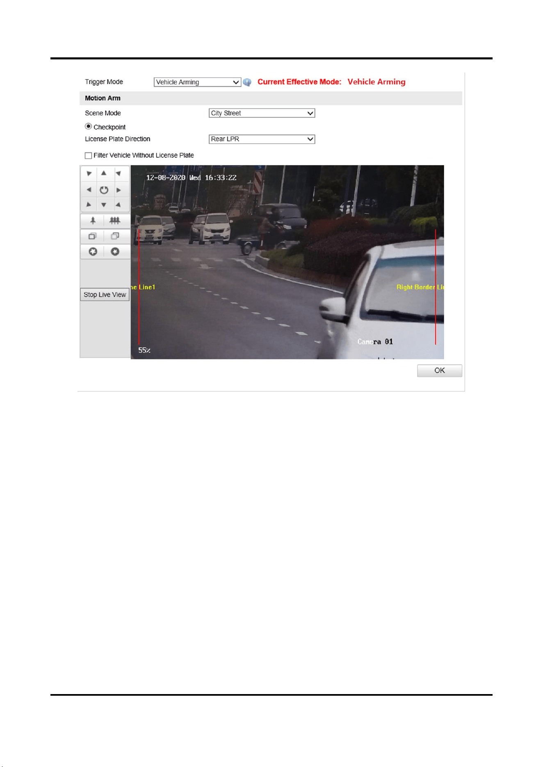The image size is (543, 767).
Task: Pan camera right with PTZ right arrow
Action: point(119,190)
